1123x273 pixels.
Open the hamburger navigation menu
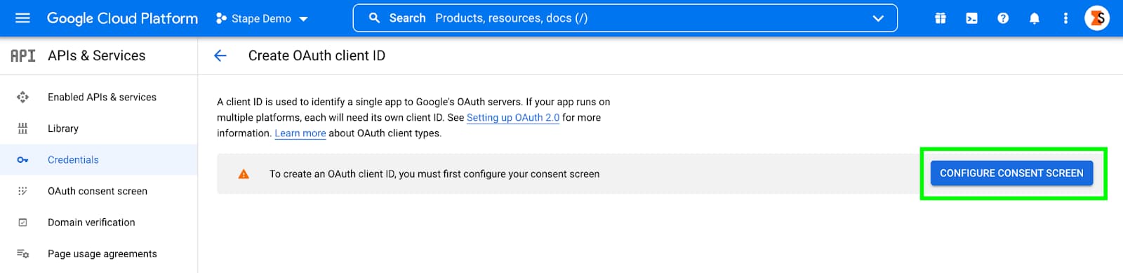click(x=22, y=18)
